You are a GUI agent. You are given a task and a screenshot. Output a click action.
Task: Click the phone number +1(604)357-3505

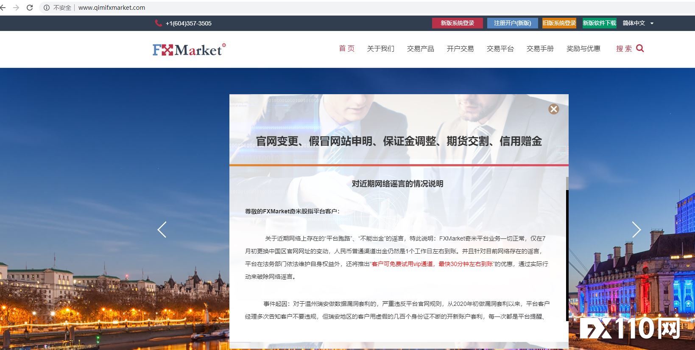pyautogui.click(x=188, y=23)
